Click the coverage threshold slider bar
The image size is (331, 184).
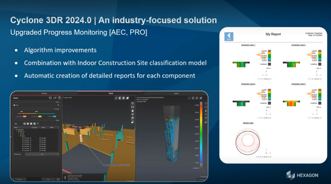click(x=36, y=113)
